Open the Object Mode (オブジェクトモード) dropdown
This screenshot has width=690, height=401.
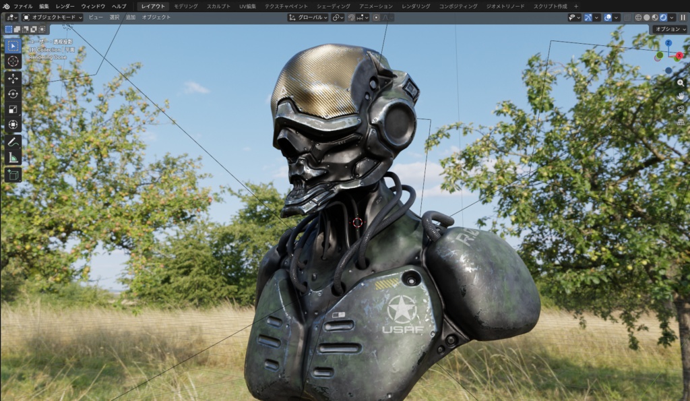[x=53, y=17]
